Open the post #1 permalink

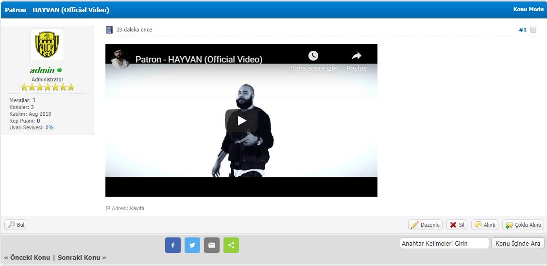(x=522, y=30)
